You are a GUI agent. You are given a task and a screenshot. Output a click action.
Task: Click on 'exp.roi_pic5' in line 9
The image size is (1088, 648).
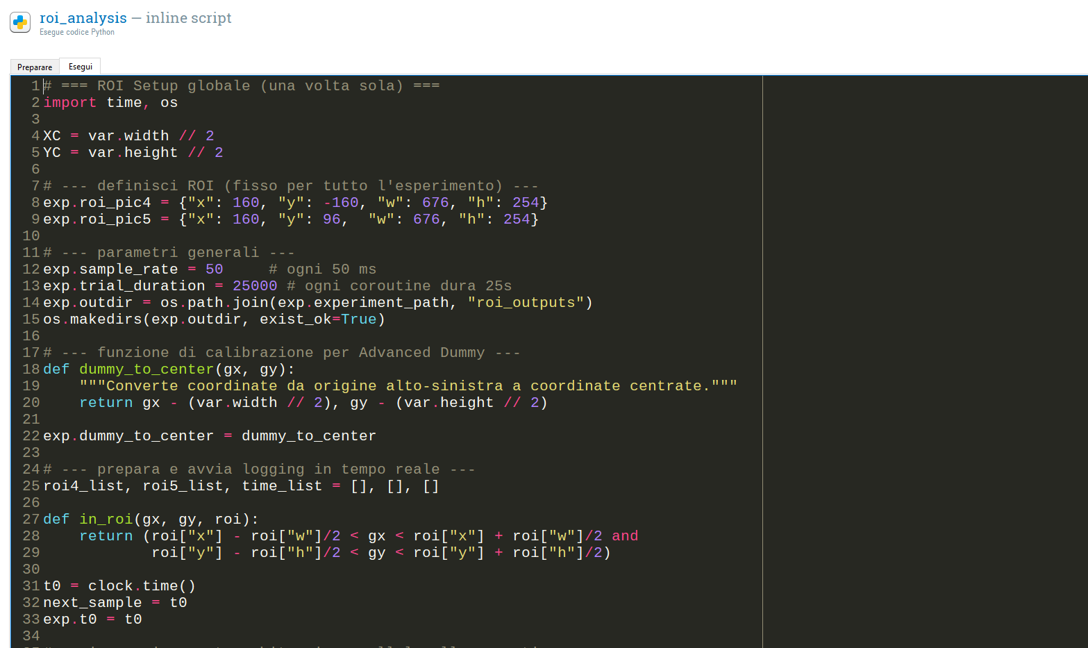click(97, 219)
